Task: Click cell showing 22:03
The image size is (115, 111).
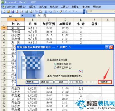Action: click(65, 28)
